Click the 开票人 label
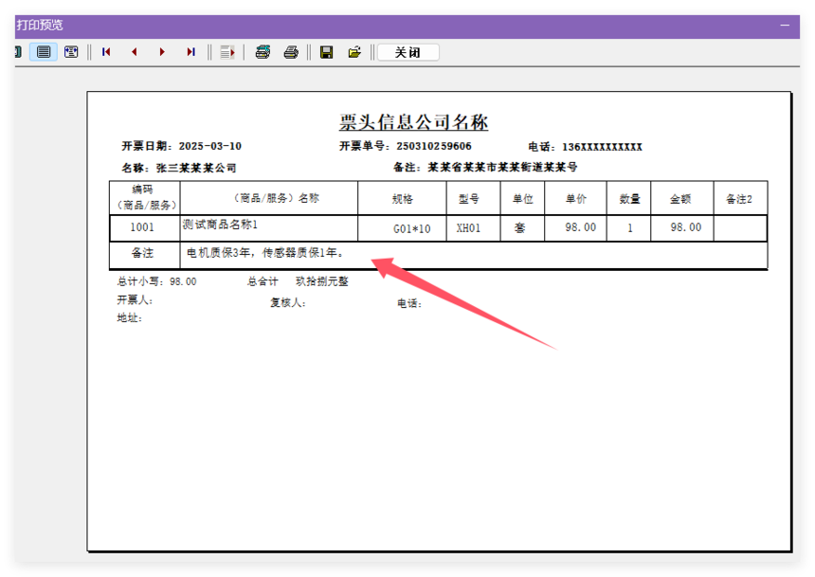The height and width of the screenshot is (577, 815). pos(135,300)
